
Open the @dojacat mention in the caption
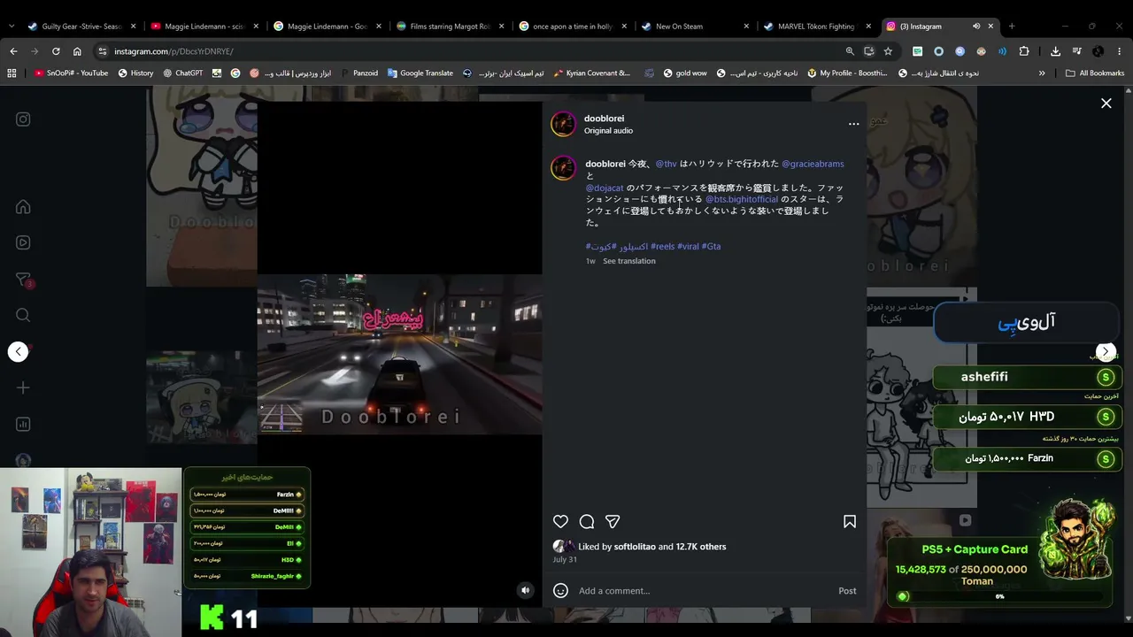point(605,188)
